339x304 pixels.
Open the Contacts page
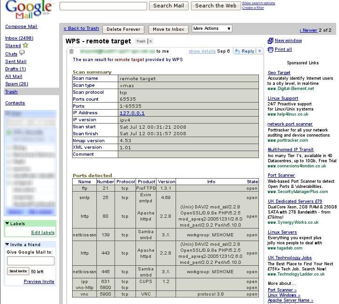[15, 103]
